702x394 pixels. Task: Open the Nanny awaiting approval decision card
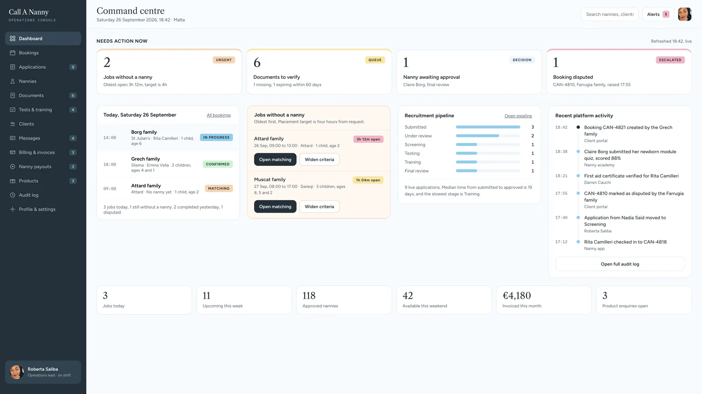(469, 72)
